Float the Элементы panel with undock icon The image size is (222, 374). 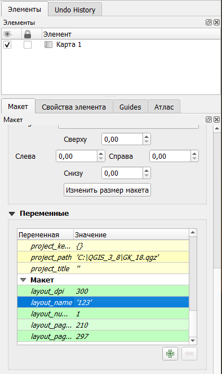[x=208, y=23]
